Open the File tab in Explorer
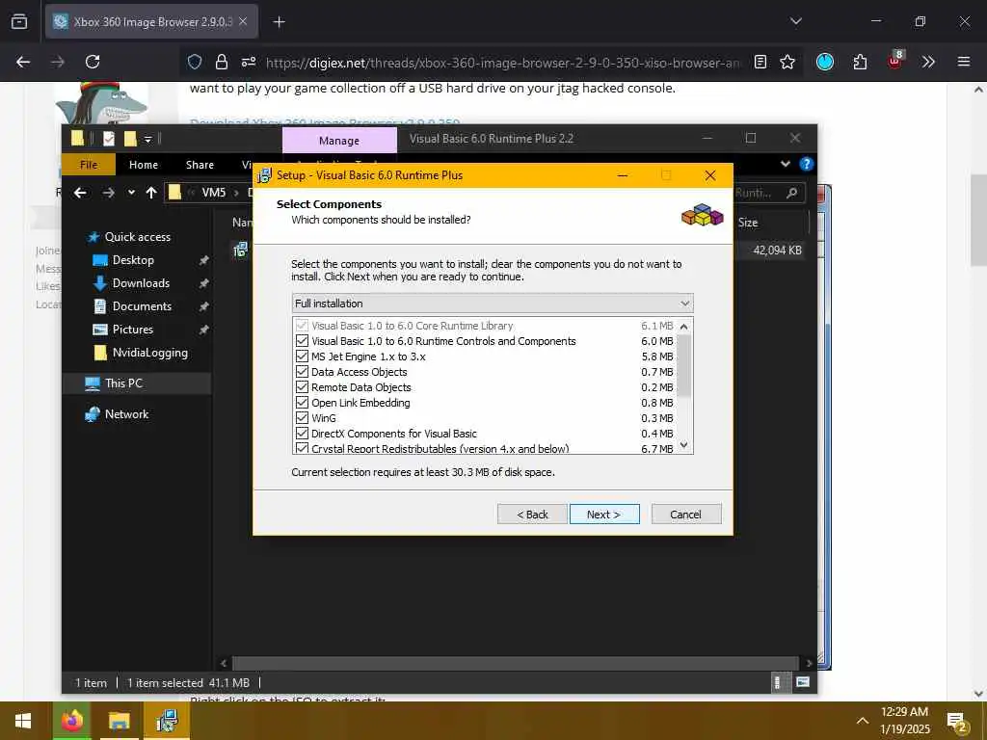The height and width of the screenshot is (740, 987). [x=89, y=165]
